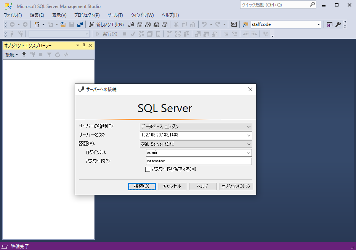Click the DMX query icon
356x250 pixels.
click(x=148, y=24)
